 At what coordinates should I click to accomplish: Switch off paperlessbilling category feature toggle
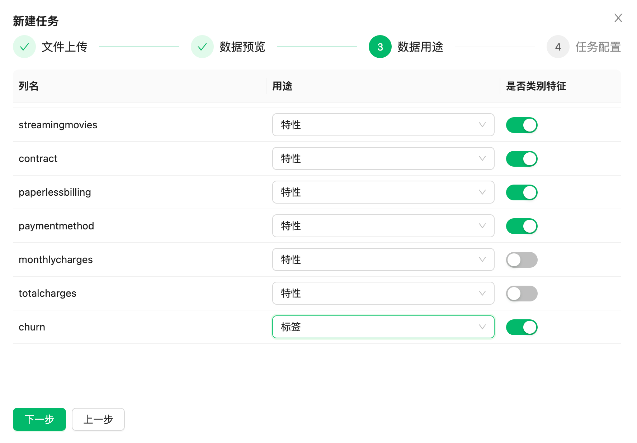pyautogui.click(x=522, y=192)
